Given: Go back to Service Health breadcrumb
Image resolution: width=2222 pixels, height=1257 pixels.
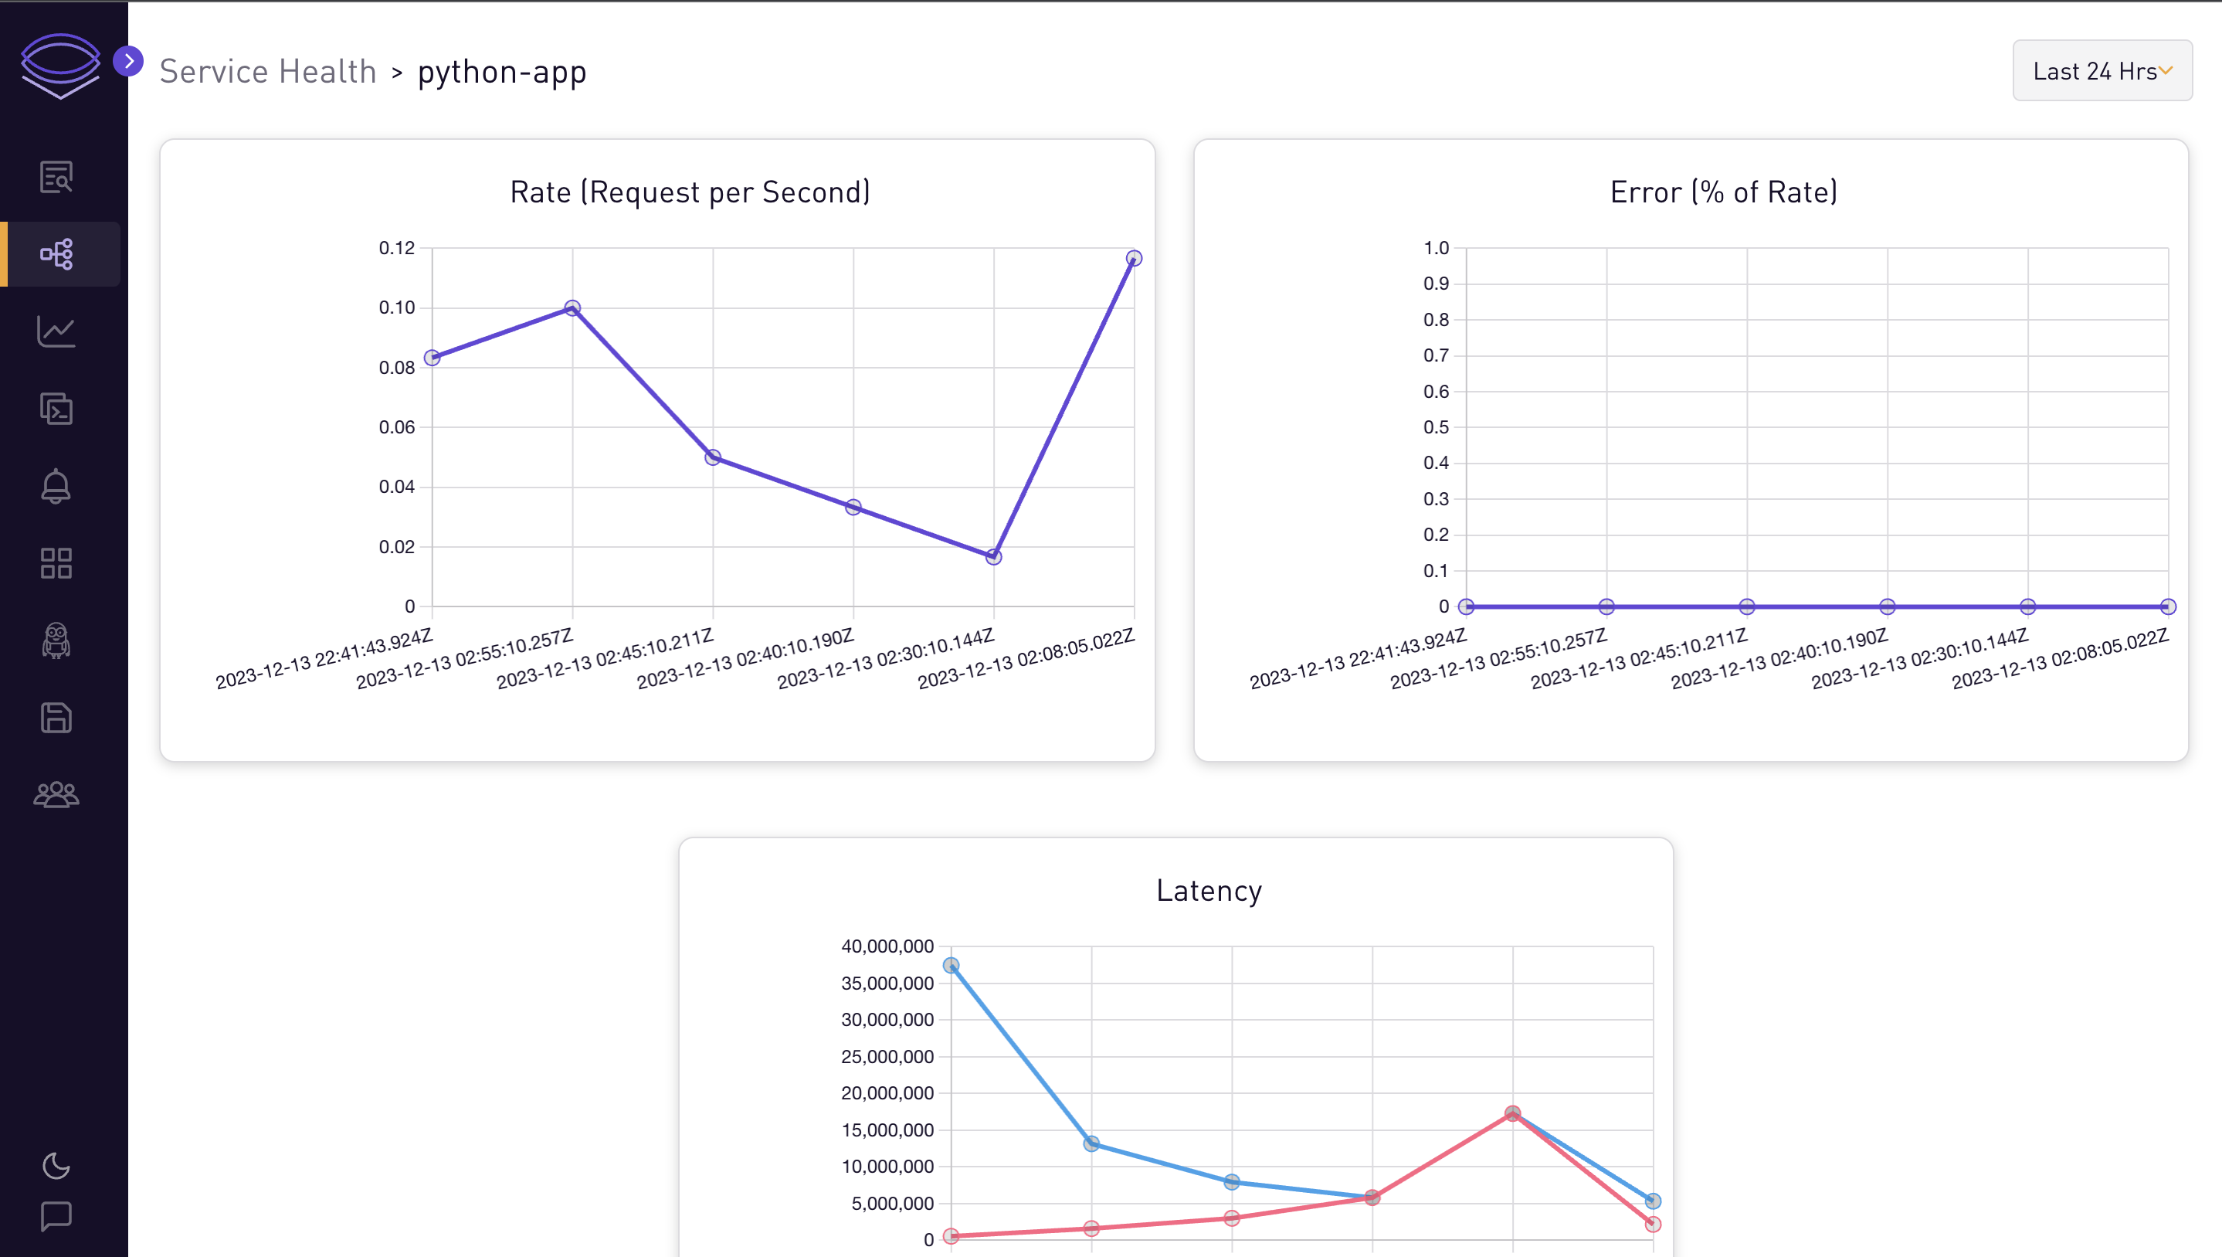Looking at the screenshot, I should [x=267, y=71].
